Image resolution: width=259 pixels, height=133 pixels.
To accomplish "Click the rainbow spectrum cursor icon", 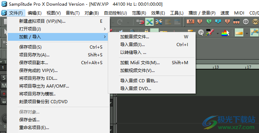I will tap(225, 33).
